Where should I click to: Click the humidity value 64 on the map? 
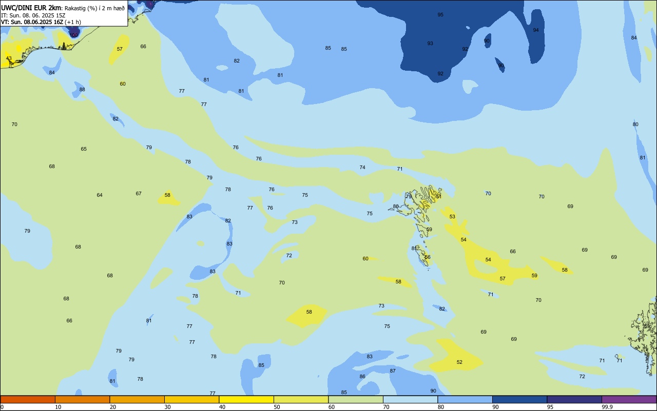[x=100, y=195]
